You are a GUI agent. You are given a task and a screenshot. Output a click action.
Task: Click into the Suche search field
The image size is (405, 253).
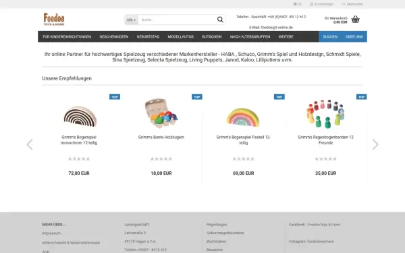click(177, 20)
